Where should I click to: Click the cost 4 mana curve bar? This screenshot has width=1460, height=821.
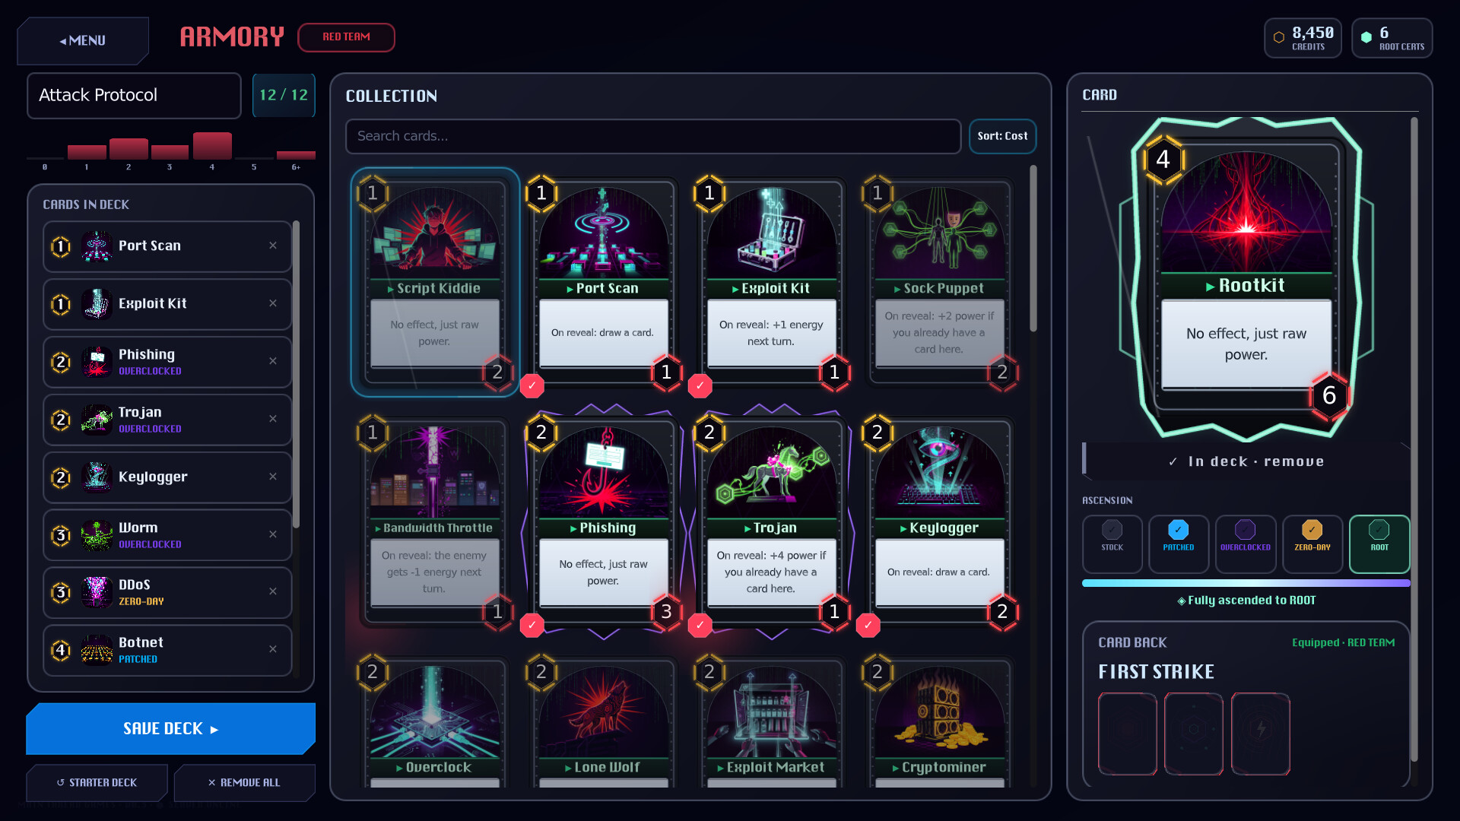[212, 145]
